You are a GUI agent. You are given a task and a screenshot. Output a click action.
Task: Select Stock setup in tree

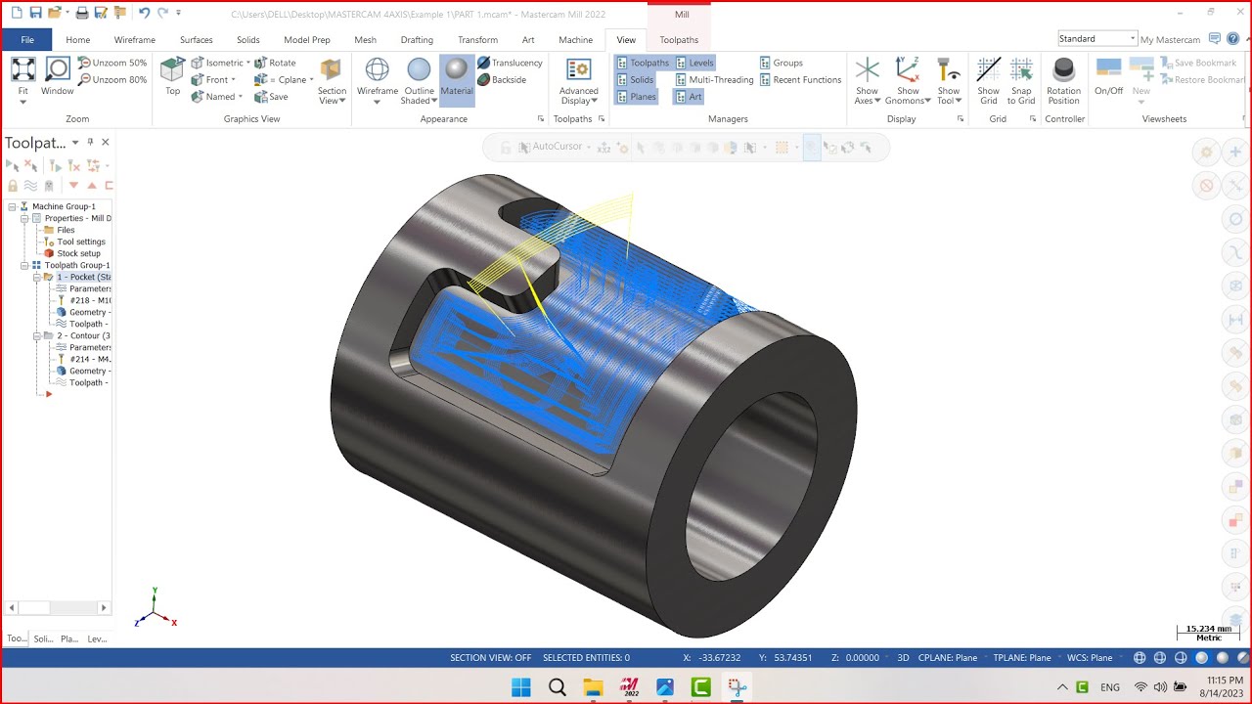pos(78,253)
